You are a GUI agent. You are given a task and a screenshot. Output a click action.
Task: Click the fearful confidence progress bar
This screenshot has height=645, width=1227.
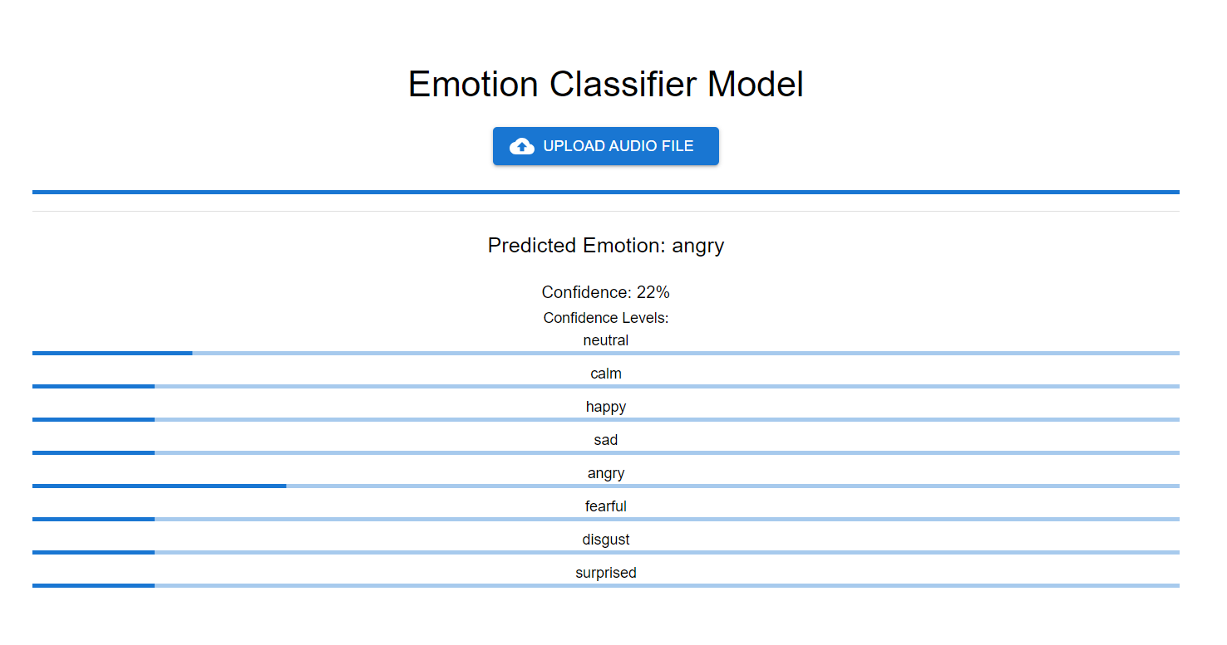[606, 520]
